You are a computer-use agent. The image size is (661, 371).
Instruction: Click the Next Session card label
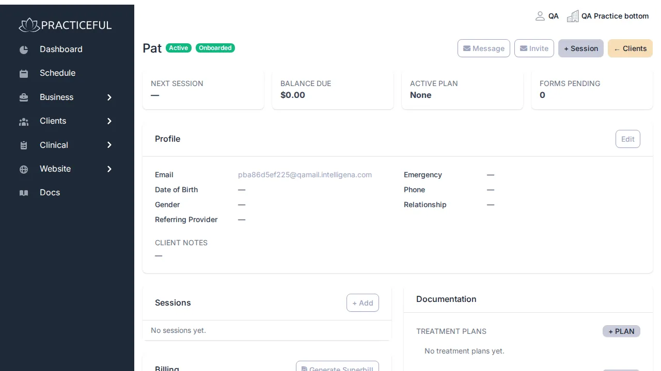(177, 83)
